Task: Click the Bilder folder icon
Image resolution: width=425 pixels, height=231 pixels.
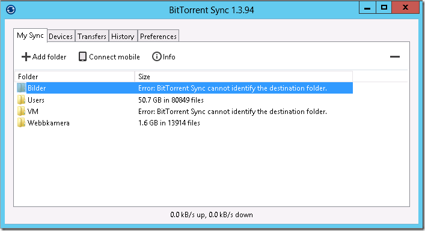Action: tap(21, 88)
